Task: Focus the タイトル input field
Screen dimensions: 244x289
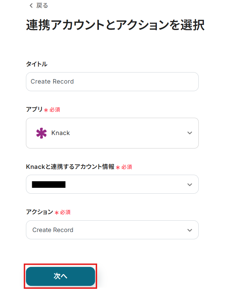Action: [112, 82]
